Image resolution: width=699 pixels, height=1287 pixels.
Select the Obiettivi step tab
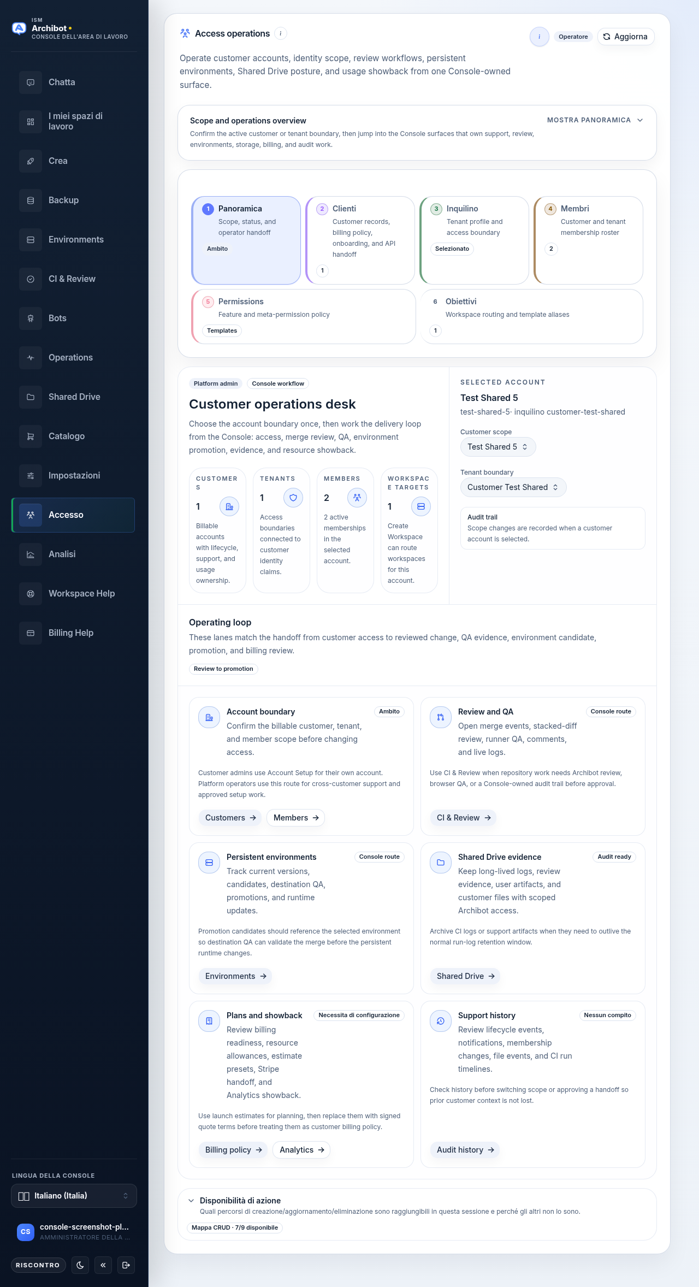click(x=532, y=317)
